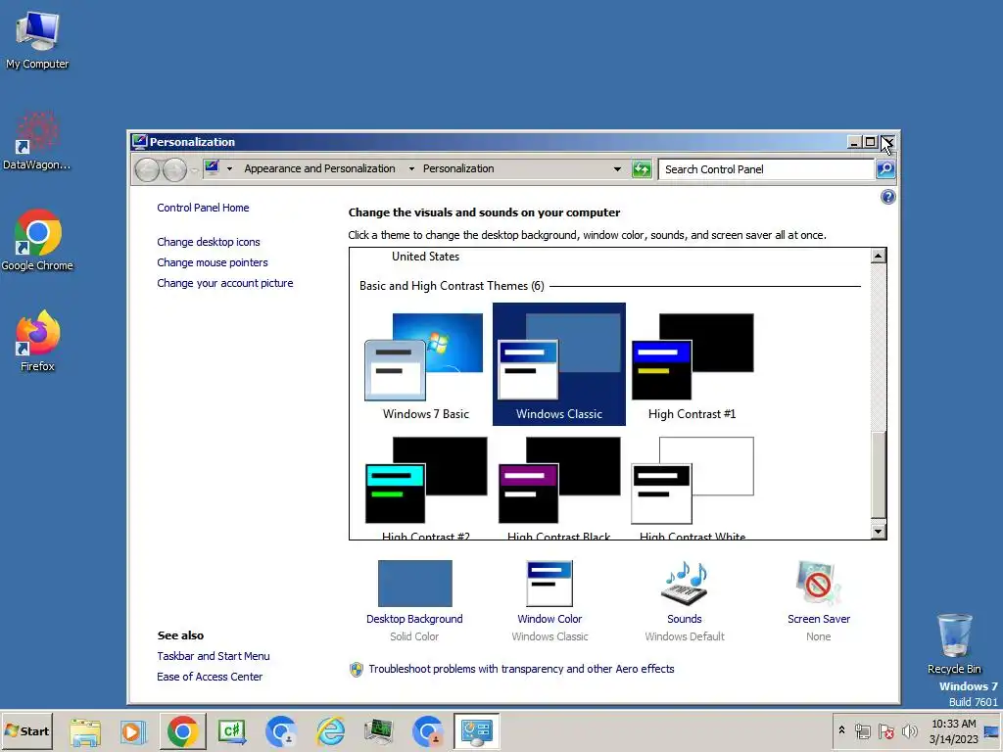Viewport: 1003px width, 752px height.
Task: Open the recent pages dropdown arrow
Action: click(x=195, y=170)
